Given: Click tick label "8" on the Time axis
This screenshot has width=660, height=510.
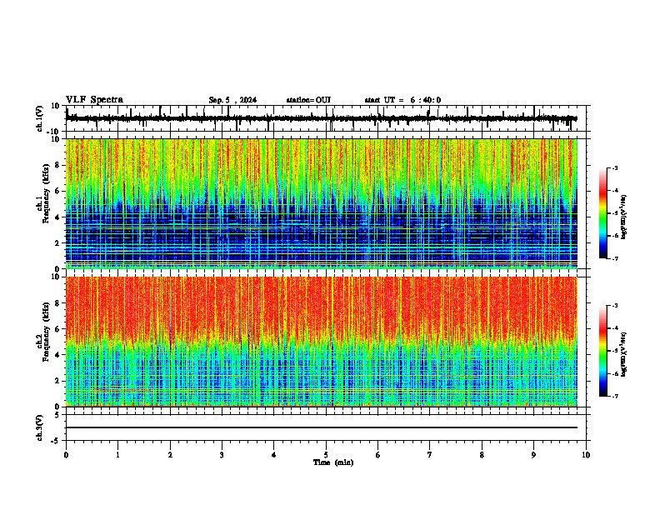Looking at the screenshot, I should point(482,455).
